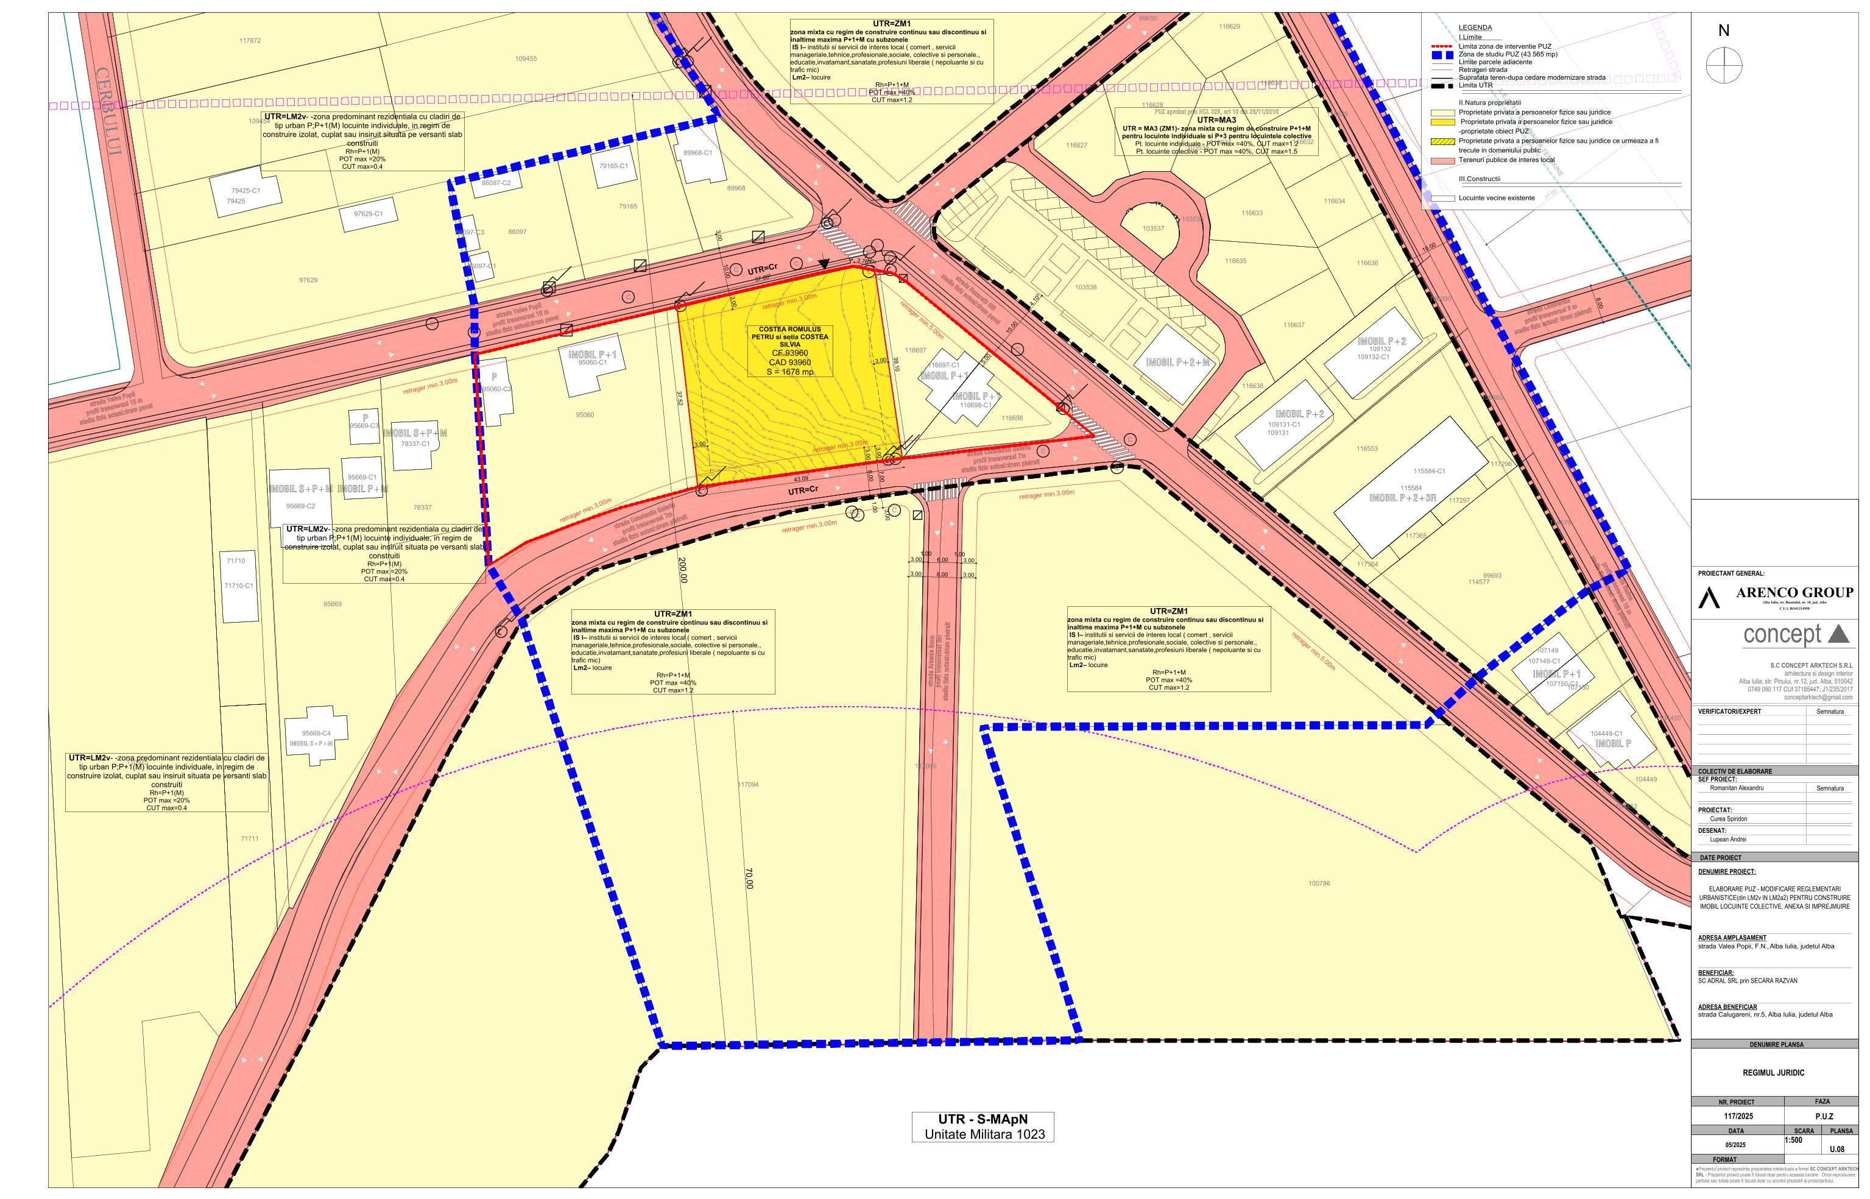Click the project number 117/2025 cell

pyautogui.click(x=1738, y=1117)
